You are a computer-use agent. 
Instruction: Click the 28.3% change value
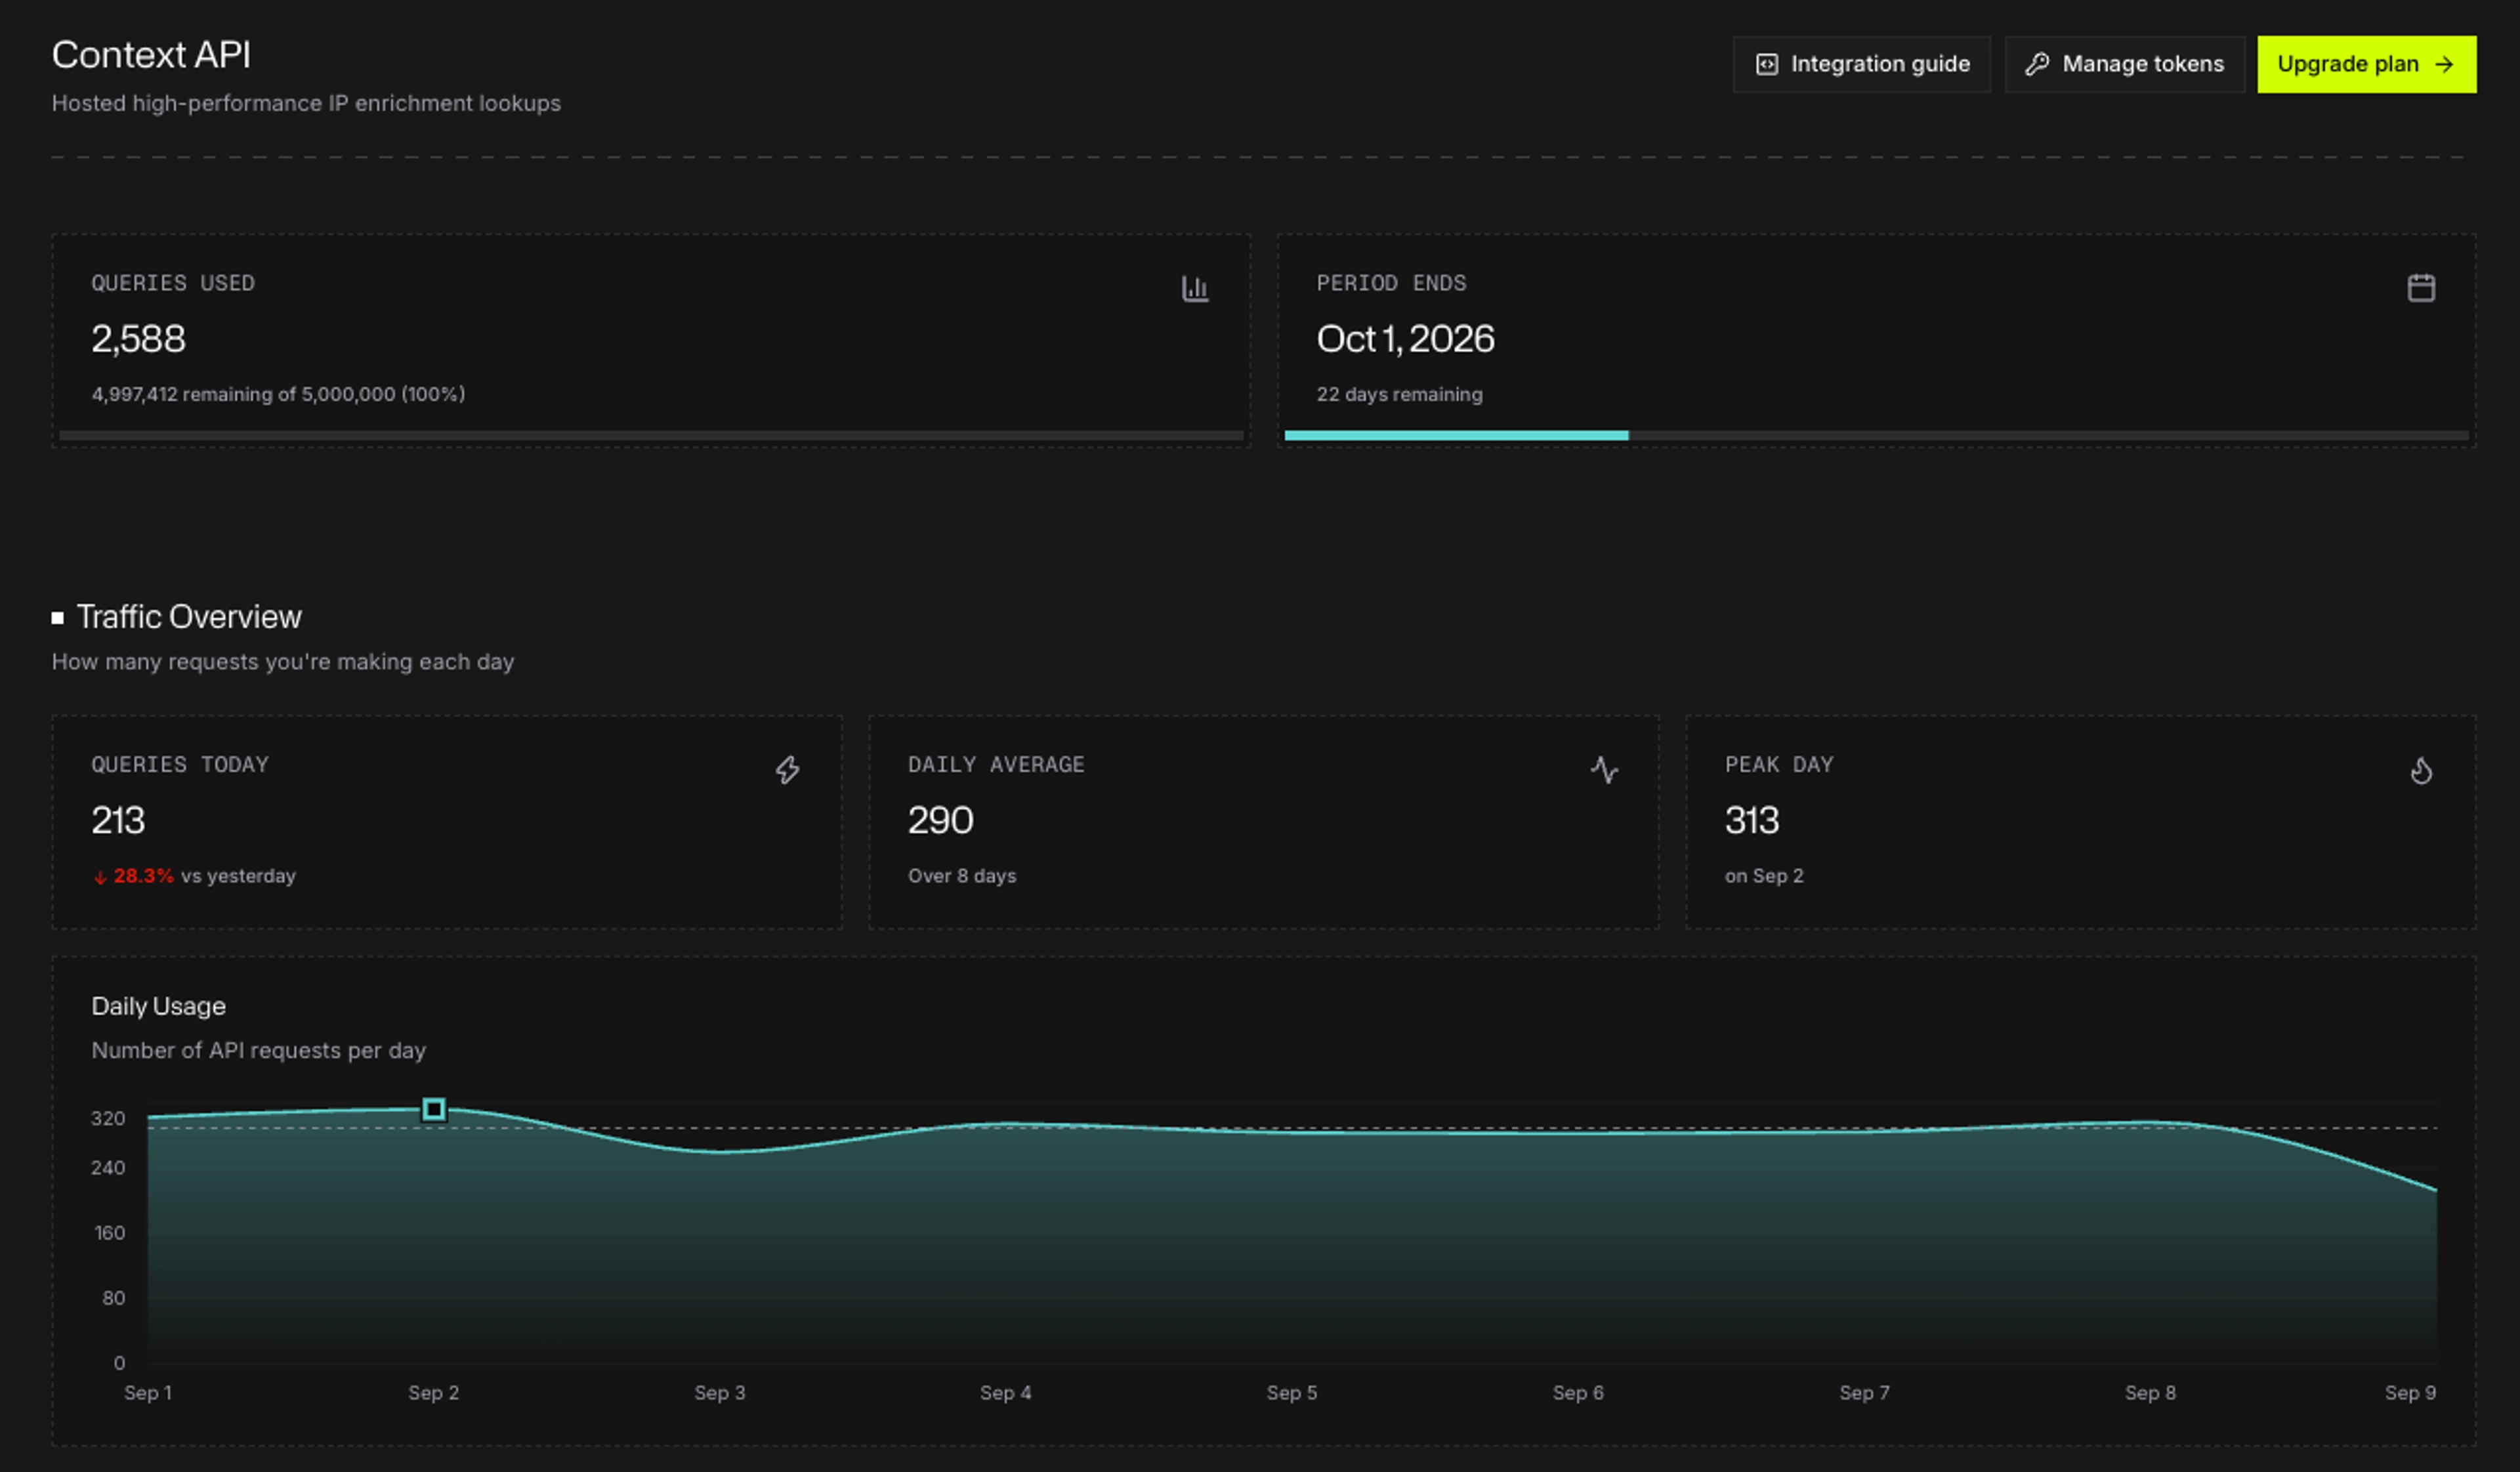tap(143, 876)
